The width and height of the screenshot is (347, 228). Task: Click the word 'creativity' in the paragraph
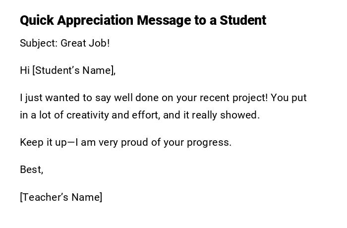pos(88,115)
